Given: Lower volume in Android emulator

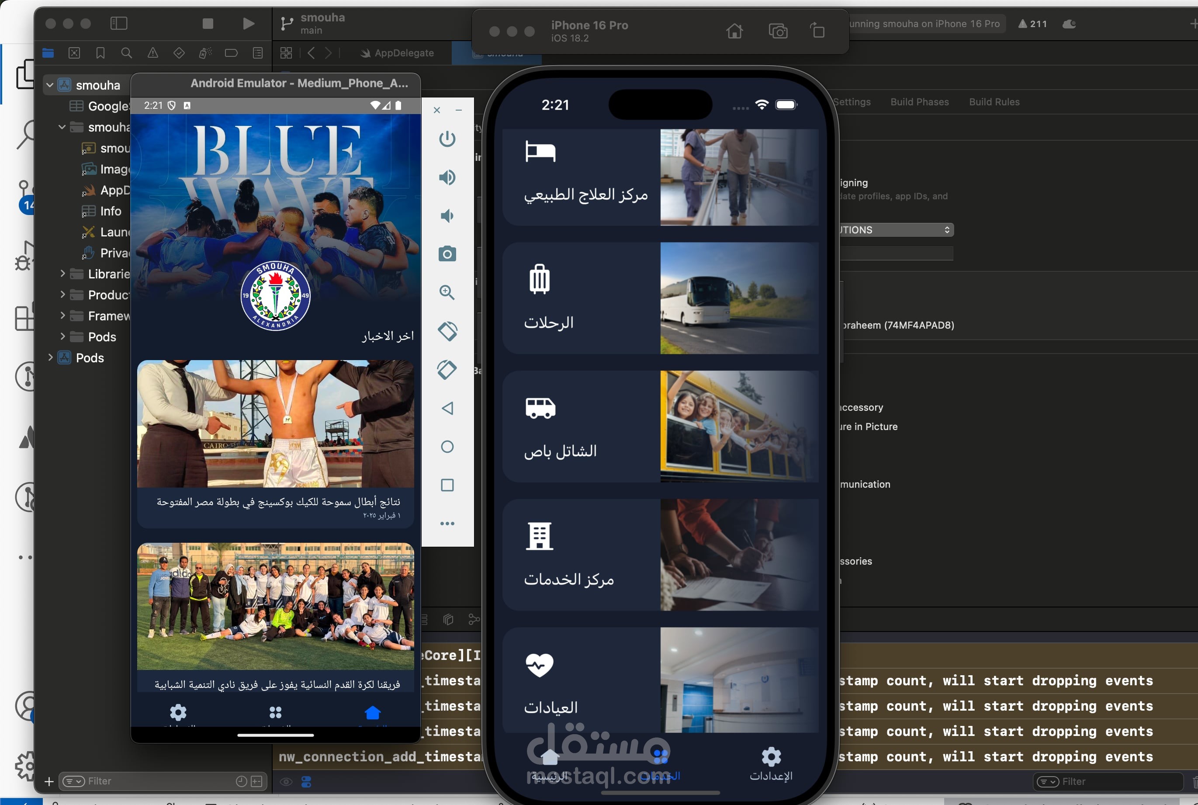Looking at the screenshot, I should tap(447, 215).
